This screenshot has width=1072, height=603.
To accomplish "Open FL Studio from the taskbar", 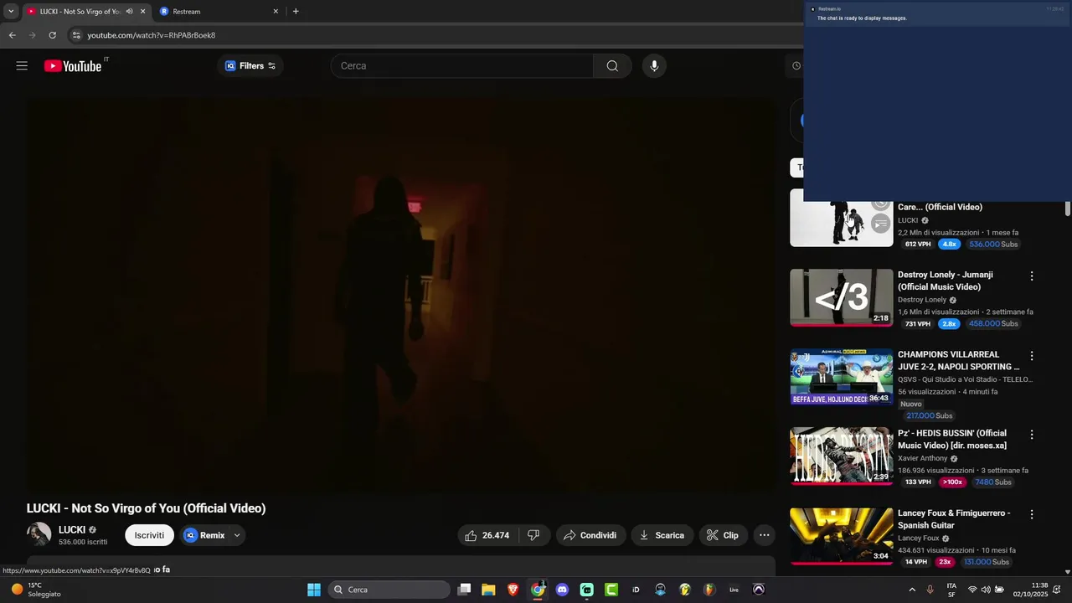I will tap(709, 590).
